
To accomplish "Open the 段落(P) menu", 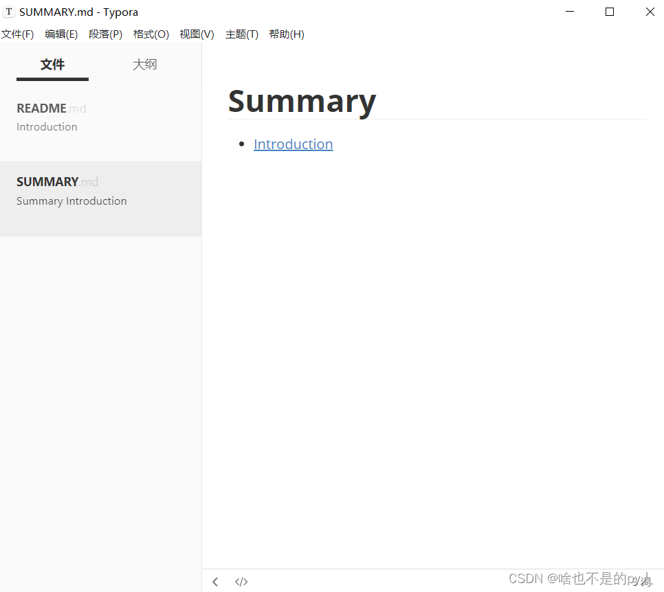I will point(105,34).
